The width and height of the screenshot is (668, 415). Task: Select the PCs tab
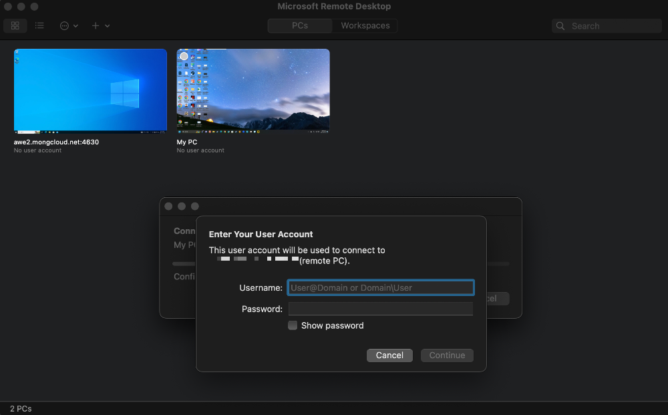point(300,25)
